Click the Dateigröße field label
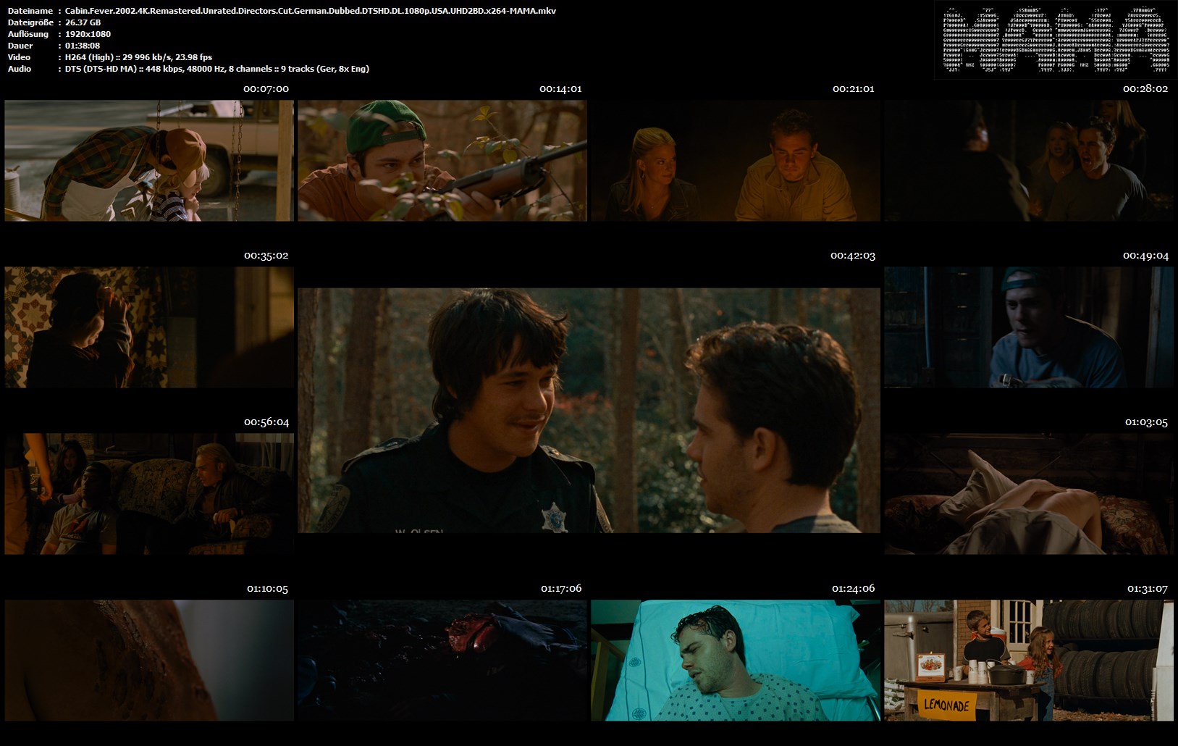 tap(30, 22)
